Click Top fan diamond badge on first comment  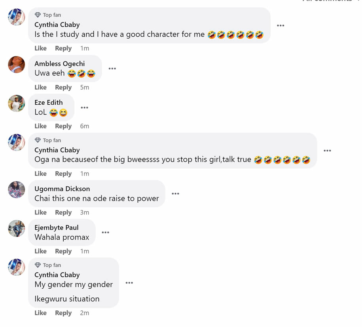point(38,15)
